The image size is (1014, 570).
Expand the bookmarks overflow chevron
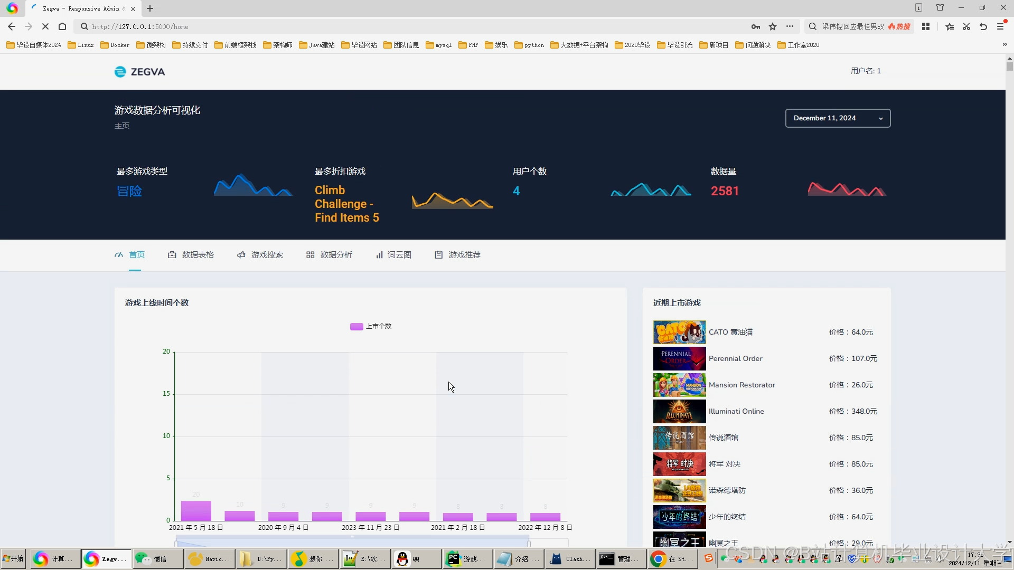(1004, 45)
